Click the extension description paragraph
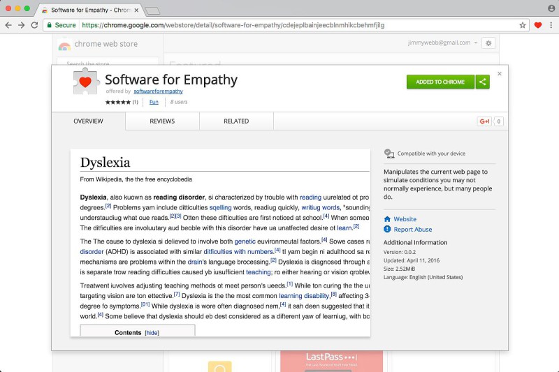559x372 pixels. tap(438, 184)
